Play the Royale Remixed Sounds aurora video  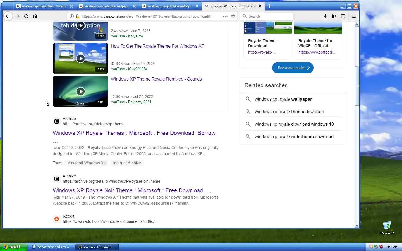(x=80, y=91)
